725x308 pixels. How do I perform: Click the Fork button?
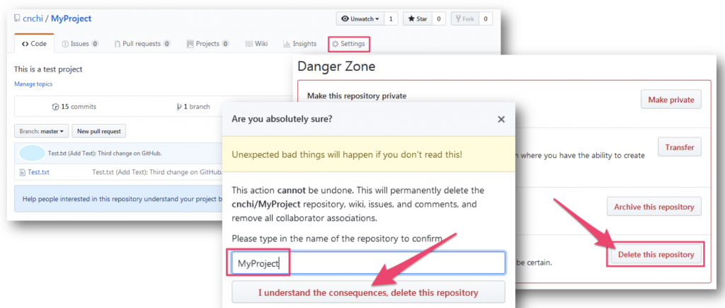point(464,19)
